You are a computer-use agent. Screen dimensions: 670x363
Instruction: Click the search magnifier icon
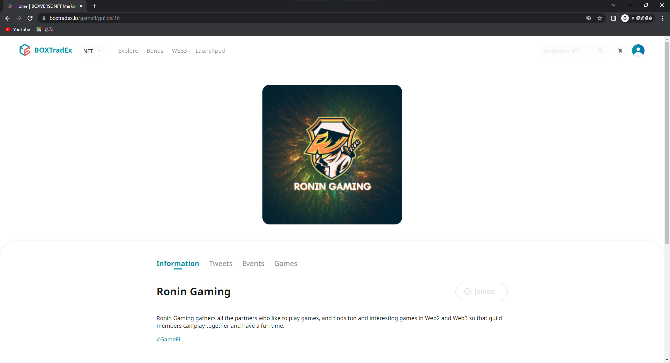600,51
